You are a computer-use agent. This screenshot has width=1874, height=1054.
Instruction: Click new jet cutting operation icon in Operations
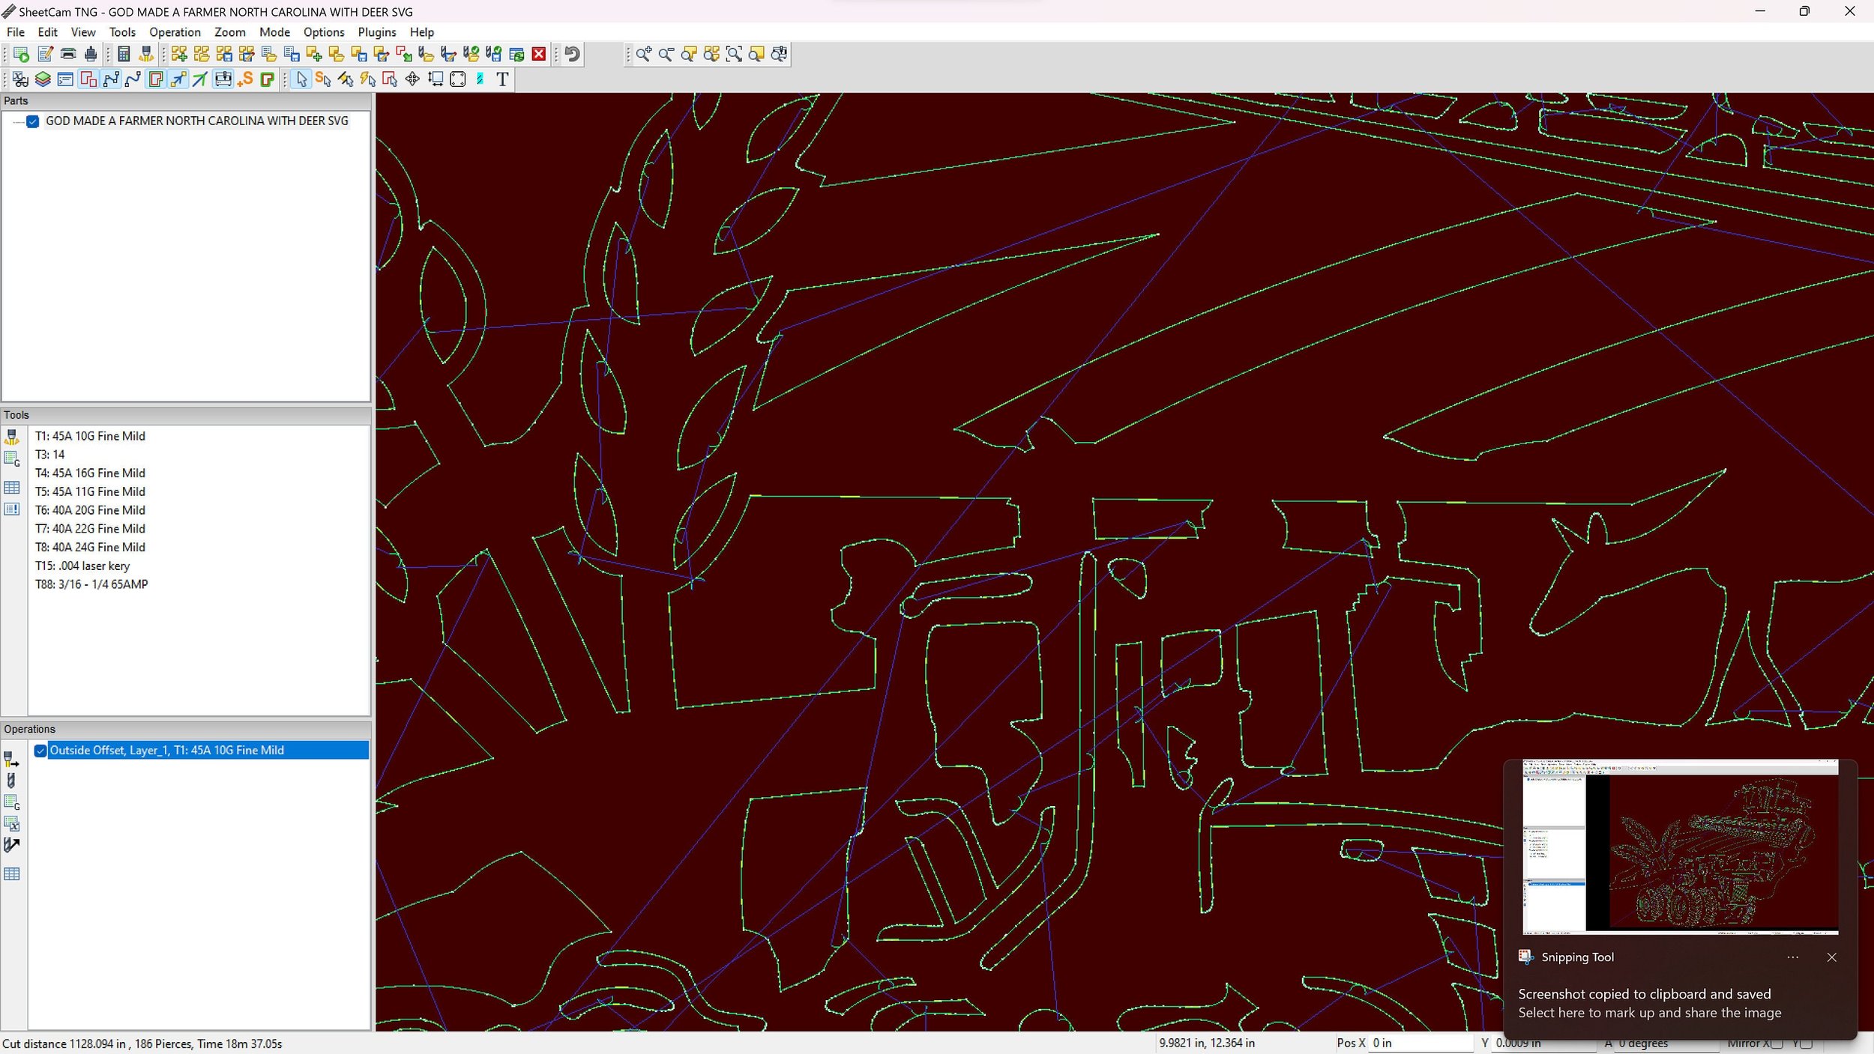point(12,760)
